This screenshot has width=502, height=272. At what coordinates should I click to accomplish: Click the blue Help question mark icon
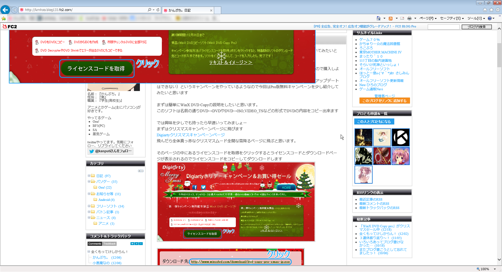point(489,18)
